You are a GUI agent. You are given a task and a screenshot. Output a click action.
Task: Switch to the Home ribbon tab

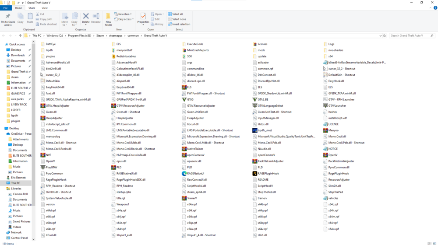tap(18, 8)
